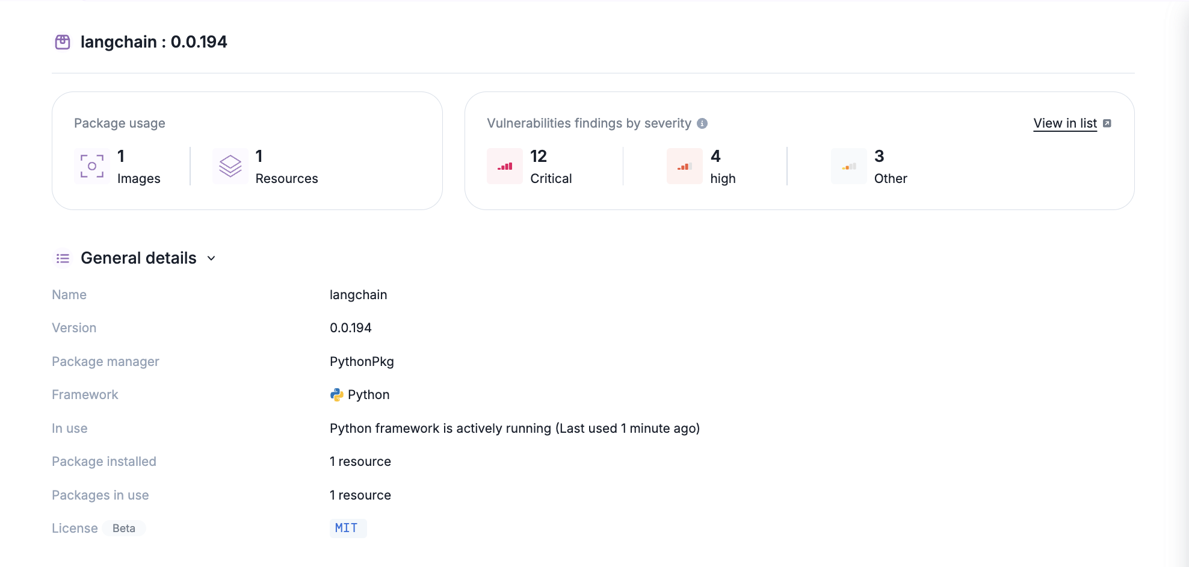1189x567 pixels.
Task: Click the langchain package icon in the header
Action: click(x=63, y=42)
